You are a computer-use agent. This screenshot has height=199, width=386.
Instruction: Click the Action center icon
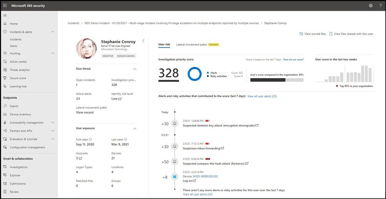click(5, 61)
